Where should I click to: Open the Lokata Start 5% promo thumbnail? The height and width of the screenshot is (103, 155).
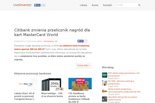26,84
